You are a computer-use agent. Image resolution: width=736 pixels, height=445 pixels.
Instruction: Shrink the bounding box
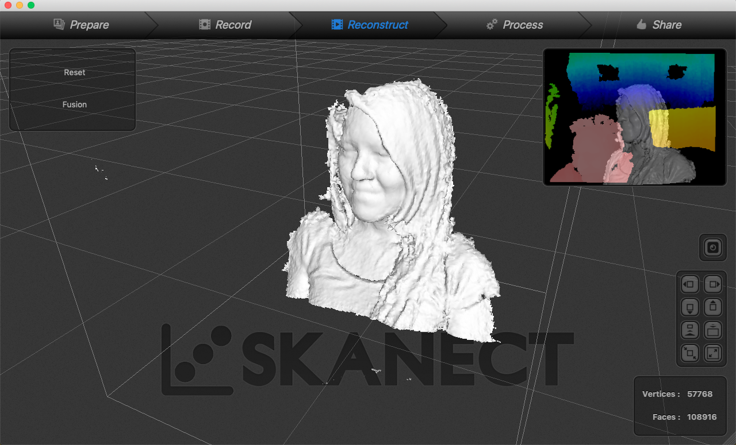689,353
